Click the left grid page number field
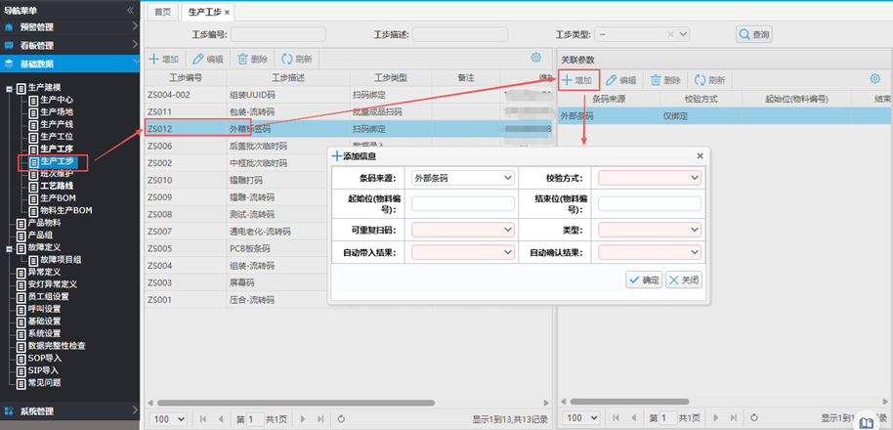Image resolution: width=893 pixels, height=430 pixels. 255,418
